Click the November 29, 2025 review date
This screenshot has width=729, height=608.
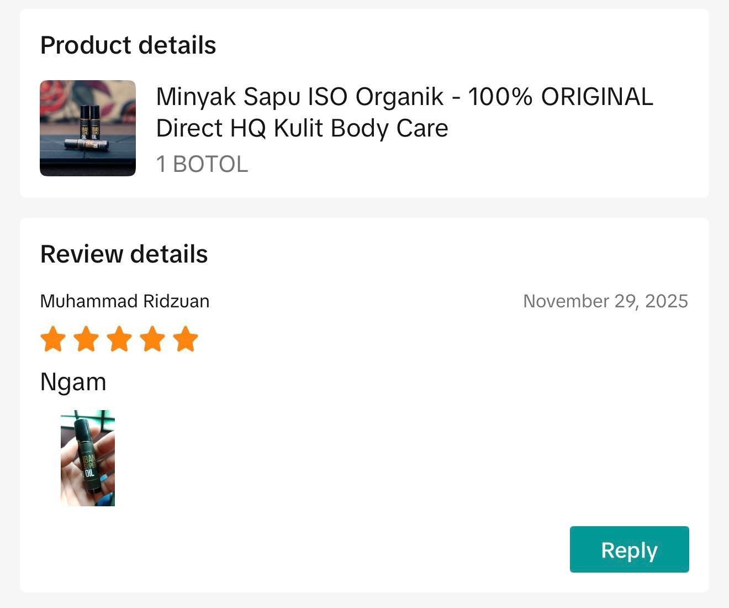(x=605, y=301)
